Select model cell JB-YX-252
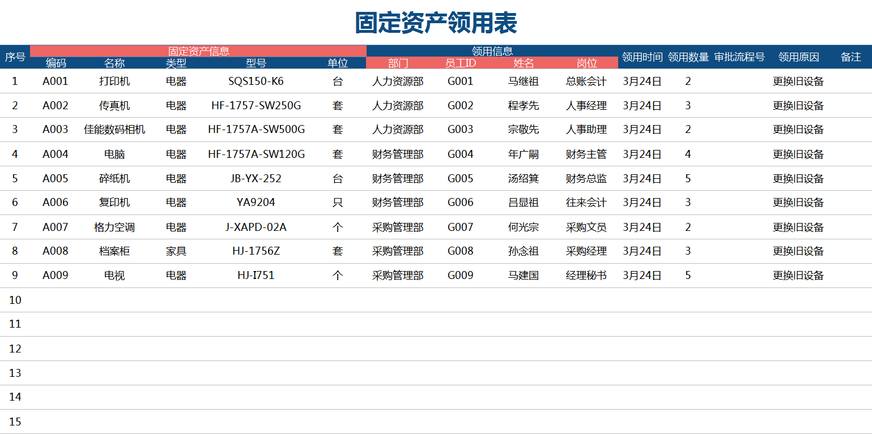Viewport: 872px width, 434px height. 256,178
